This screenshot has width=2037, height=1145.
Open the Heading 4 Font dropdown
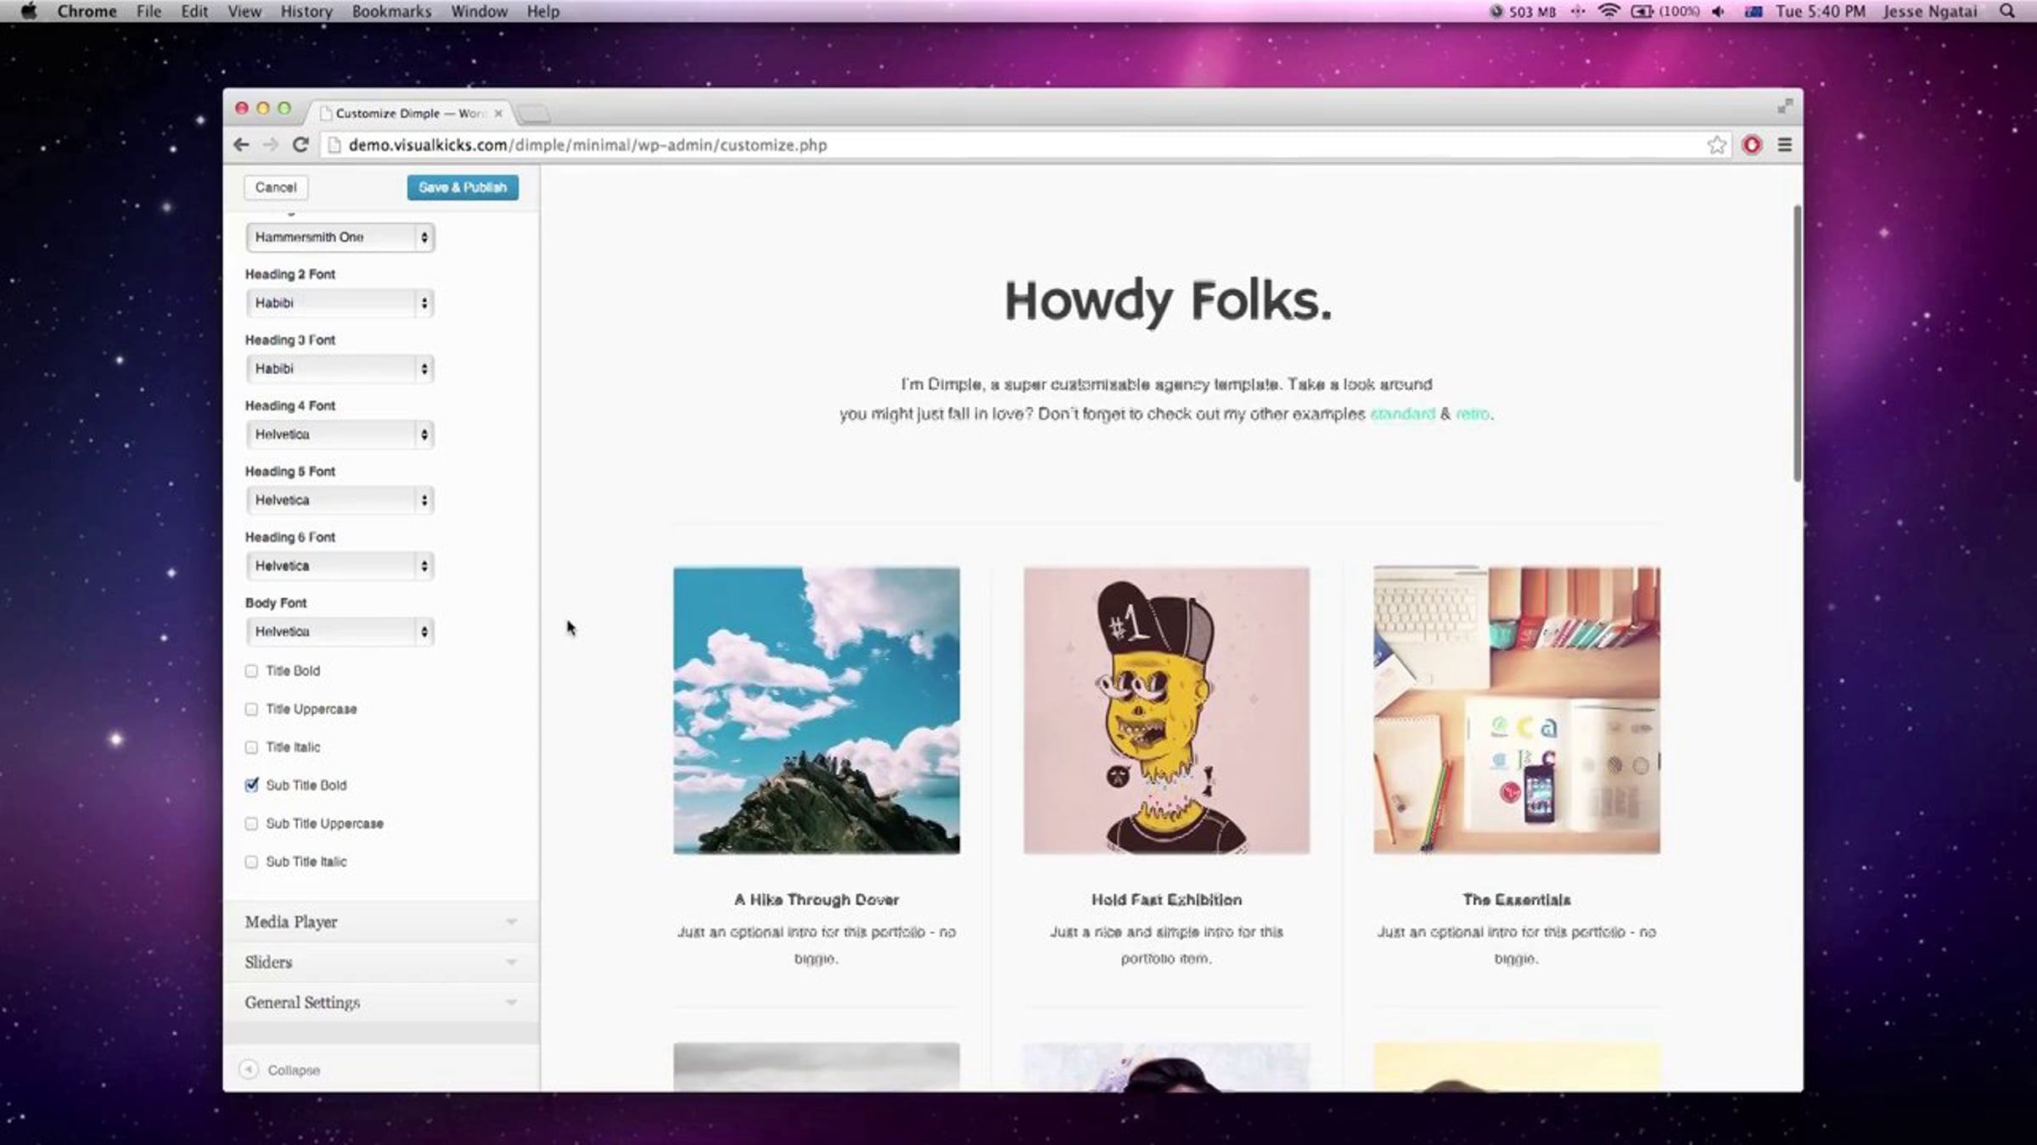[x=340, y=434]
